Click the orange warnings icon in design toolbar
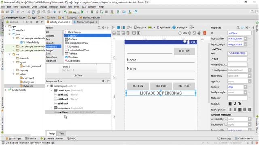 tap(205, 33)
